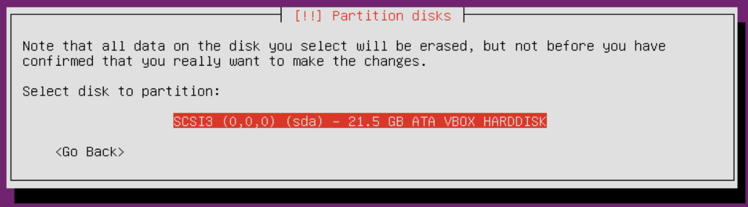Image resolution: width=748 pixels, height=207 pixels.
Task: Click the Select disk to partition label
Action: point(121,91)
